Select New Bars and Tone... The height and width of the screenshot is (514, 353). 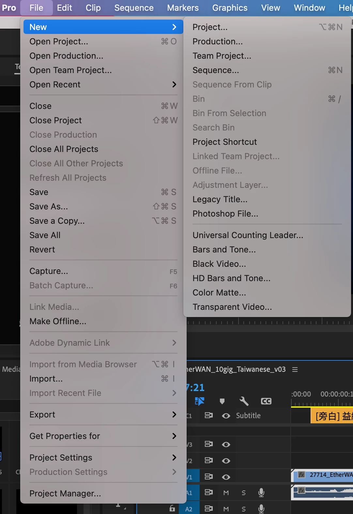click(x=267, y=249)
